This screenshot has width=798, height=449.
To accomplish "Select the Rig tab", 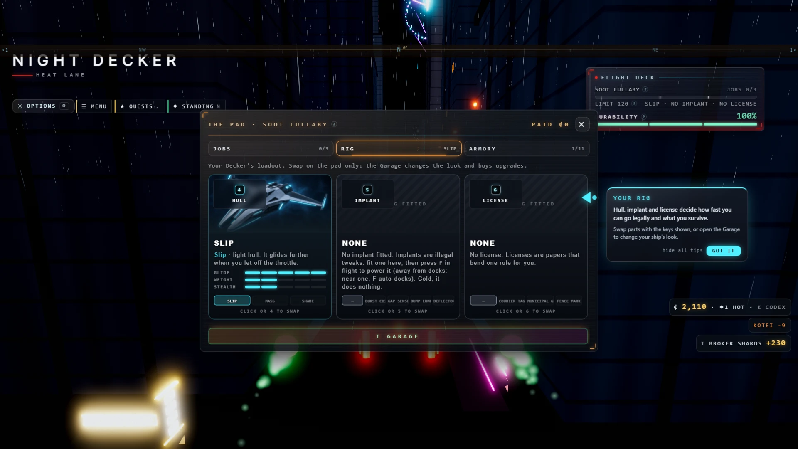I will point(399,148).
